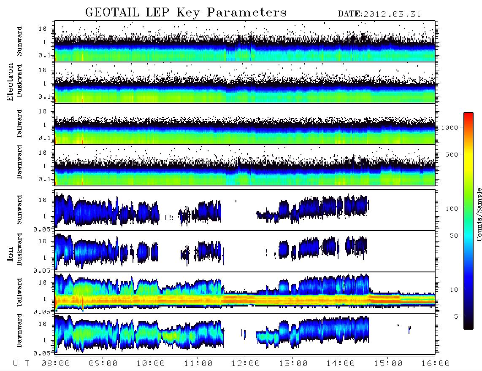Click the "5" color bar tick label
This screenshot has height=371, width=482.
point(456,317)
